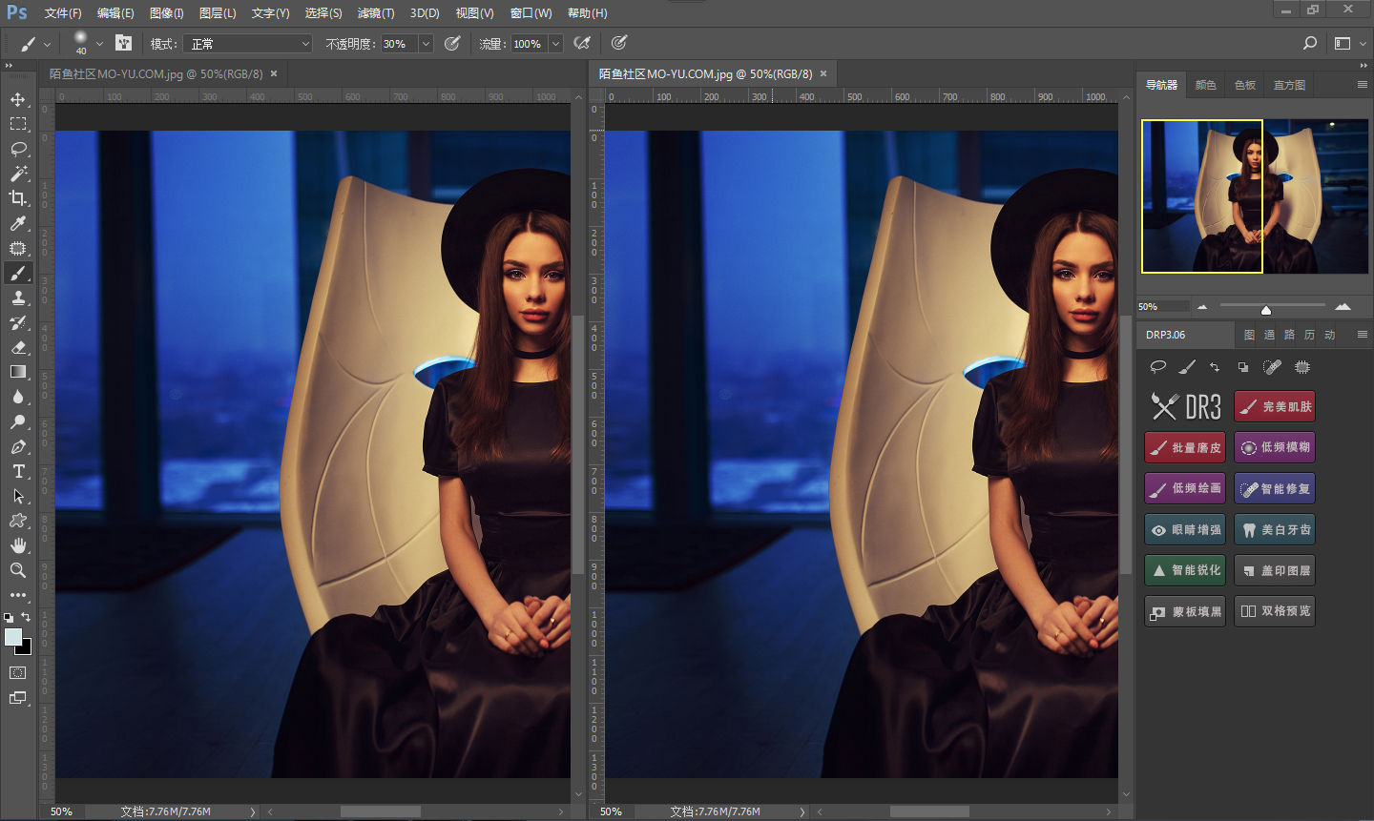Open the DRP3.06 panel menu

(1362, 335)
